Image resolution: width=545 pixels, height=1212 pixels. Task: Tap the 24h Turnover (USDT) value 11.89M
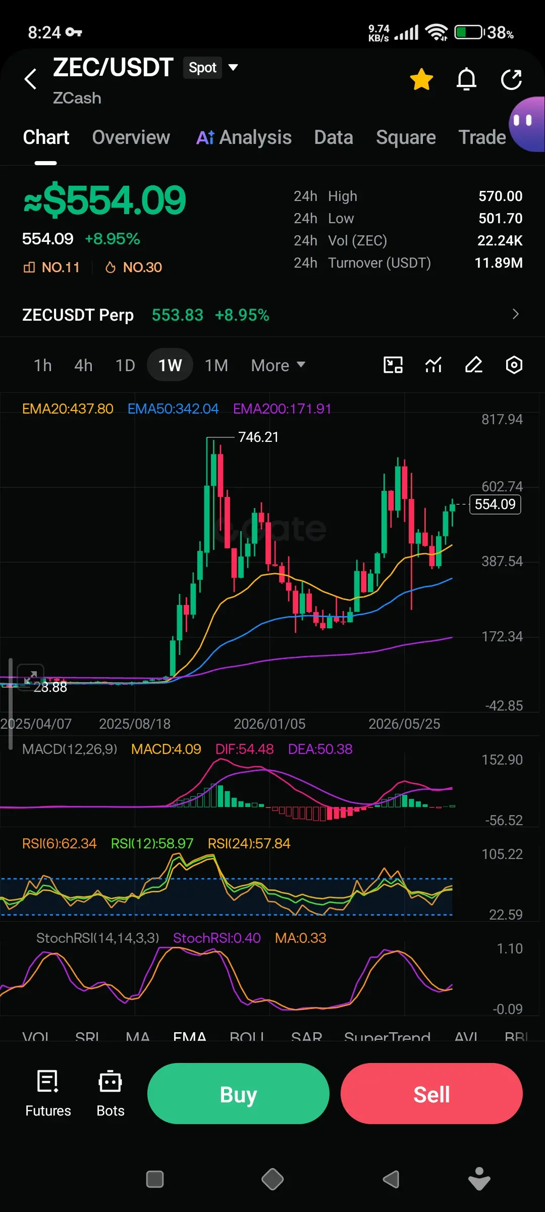pyautogui.click(x=499, y=263)
